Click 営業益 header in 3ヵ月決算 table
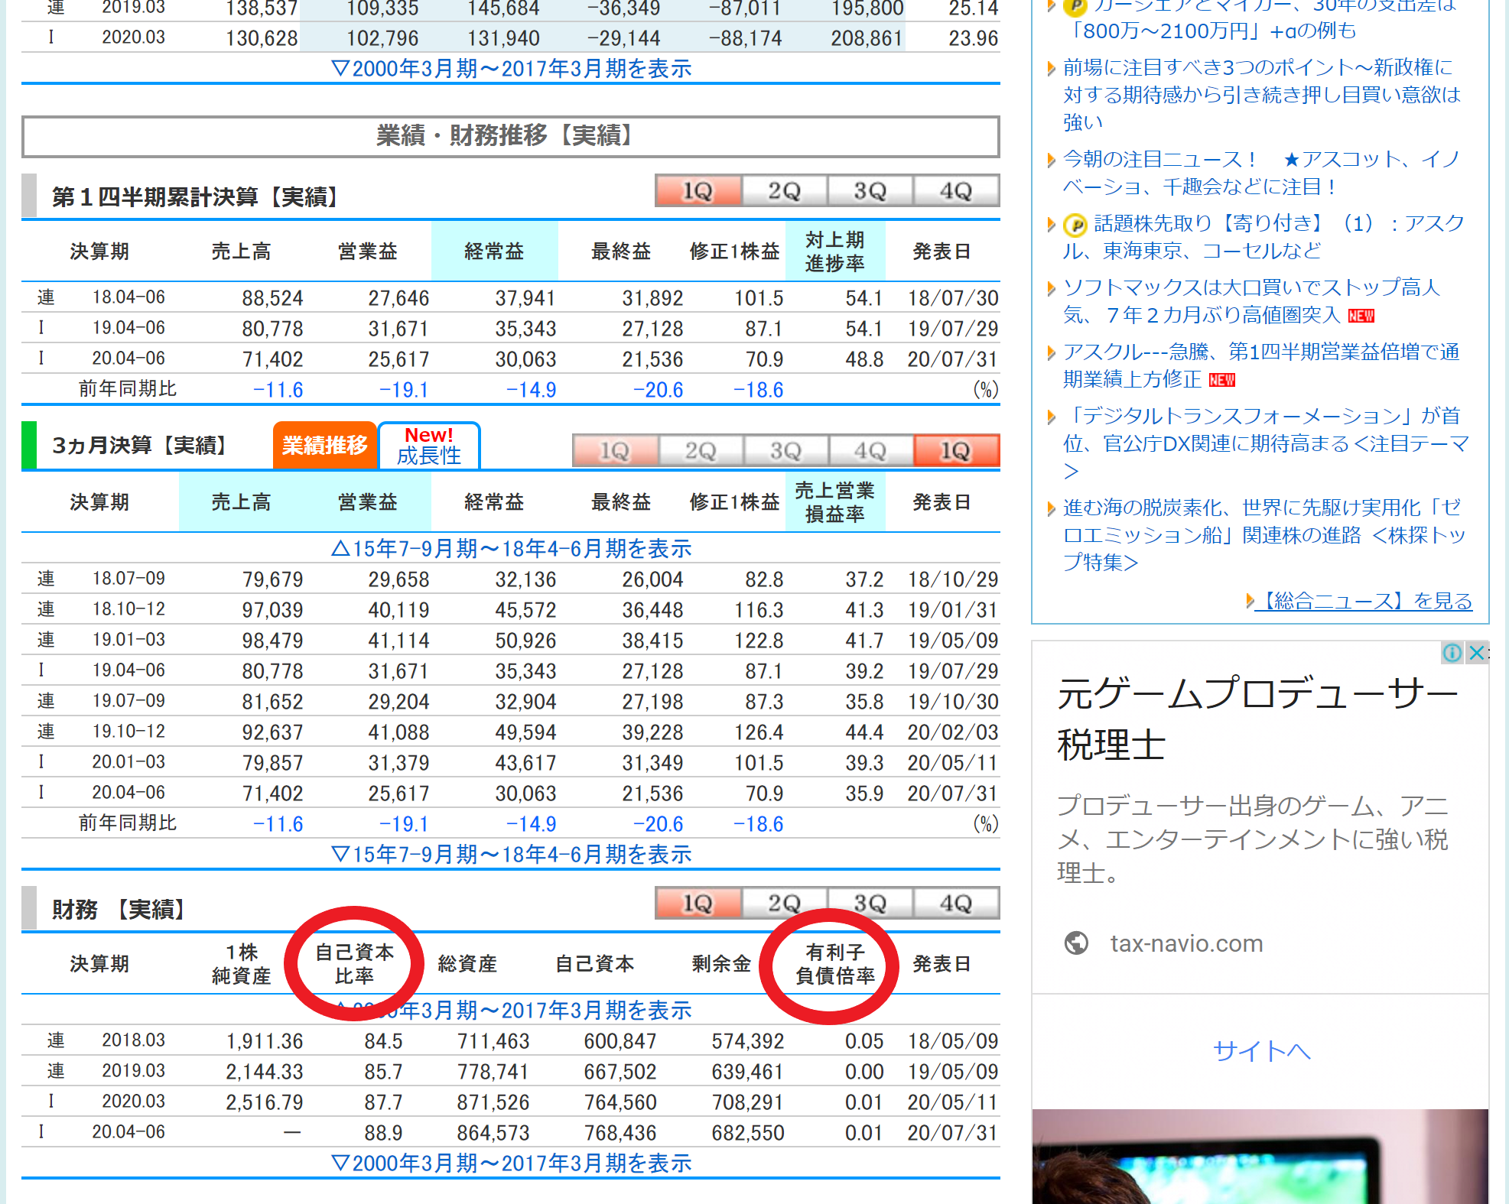Viewport: 1509px width, 1204px height. [x=368, y=502]
